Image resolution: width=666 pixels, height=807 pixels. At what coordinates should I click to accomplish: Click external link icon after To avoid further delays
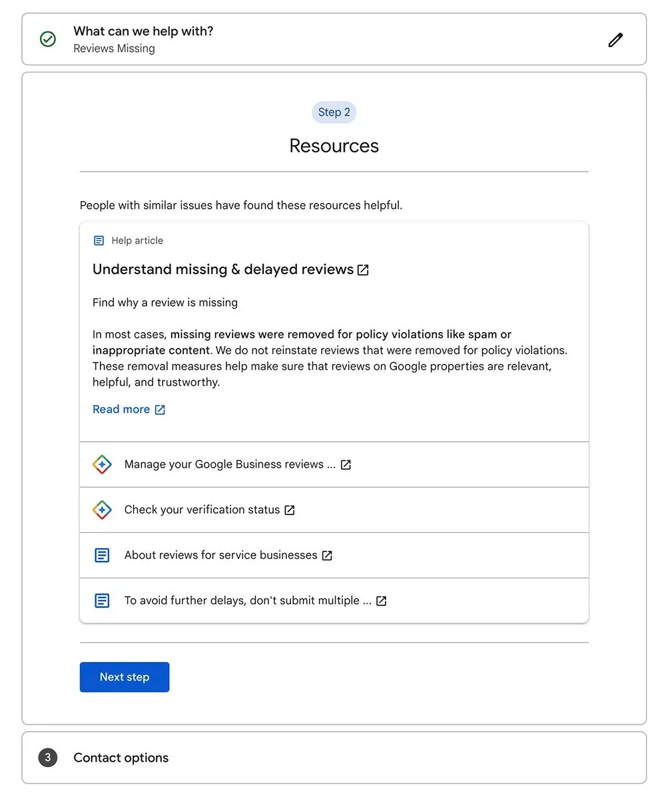(382, 601)
